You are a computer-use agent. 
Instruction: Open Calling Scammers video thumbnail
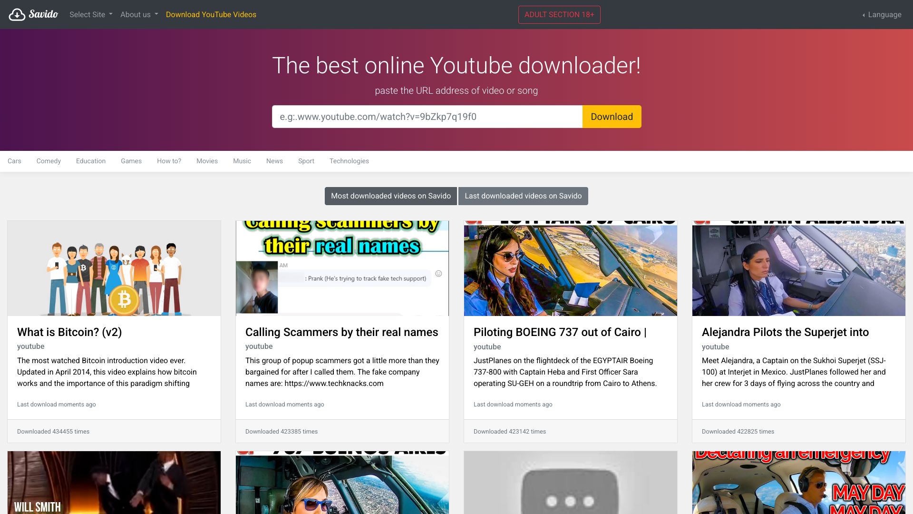click(342, 268)
